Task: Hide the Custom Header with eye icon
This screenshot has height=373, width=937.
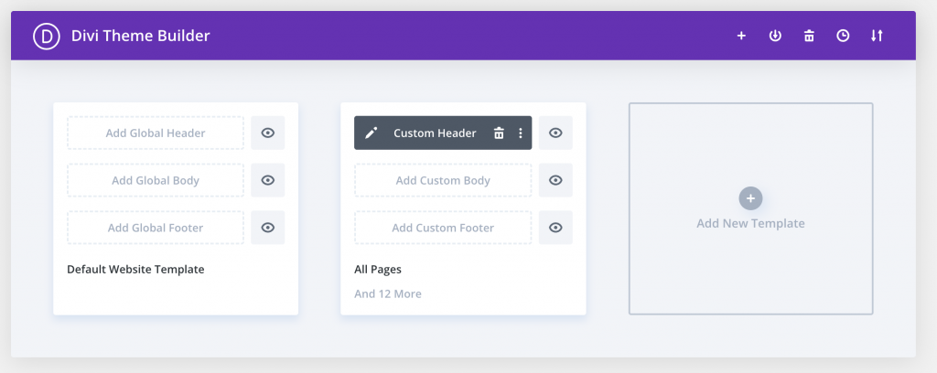Action: [x=555, y=133]
